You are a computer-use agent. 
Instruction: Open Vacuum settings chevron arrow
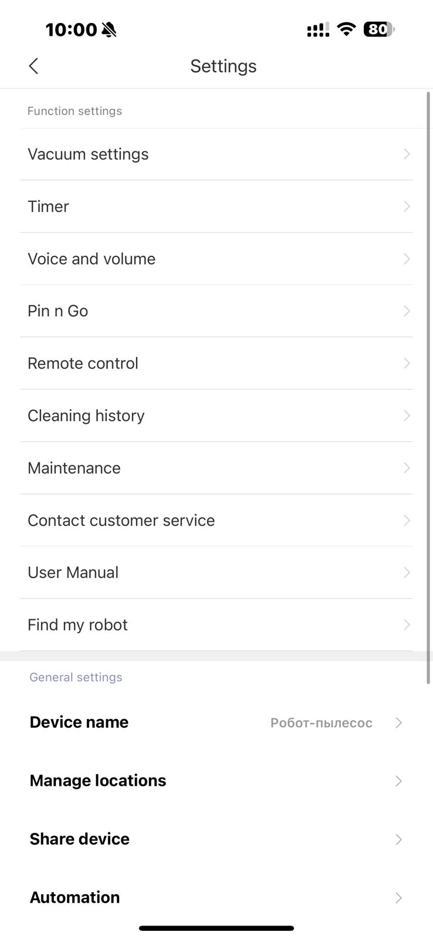[407, 154]
